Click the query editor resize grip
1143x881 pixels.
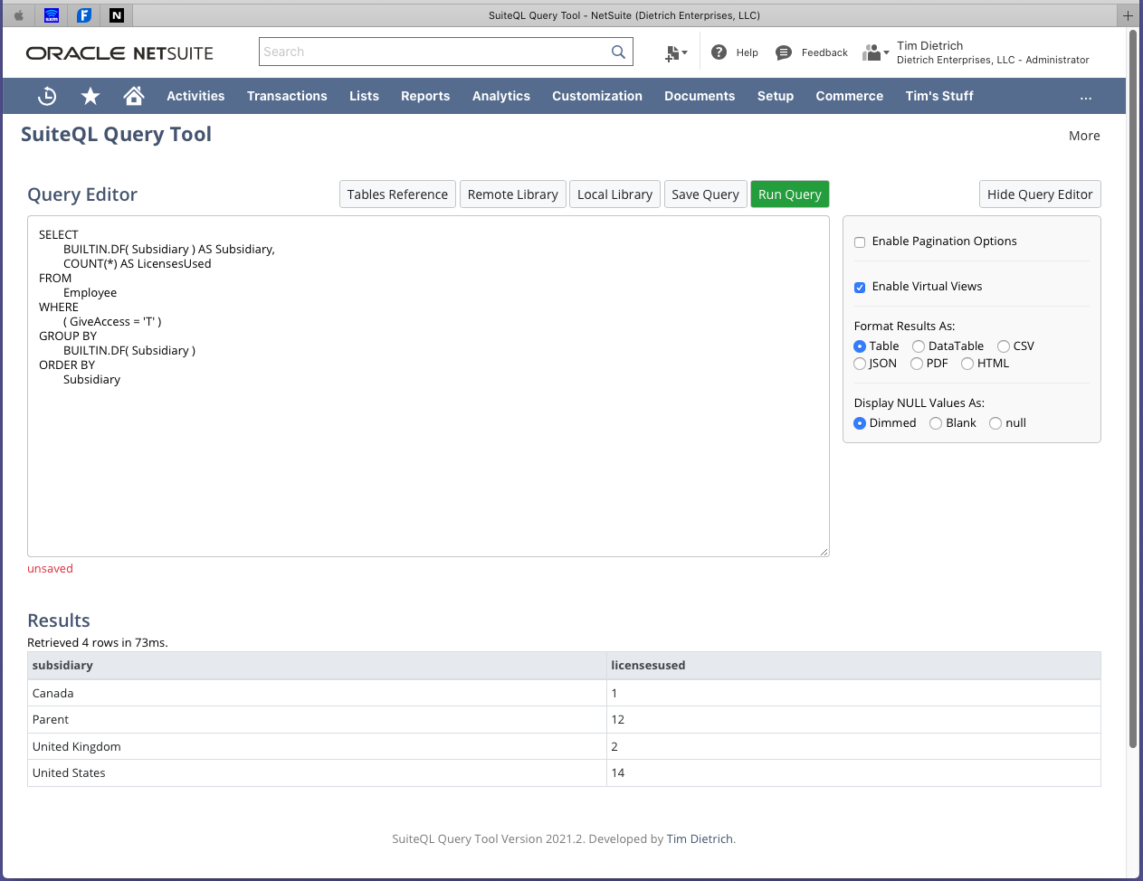pos(824,551)
